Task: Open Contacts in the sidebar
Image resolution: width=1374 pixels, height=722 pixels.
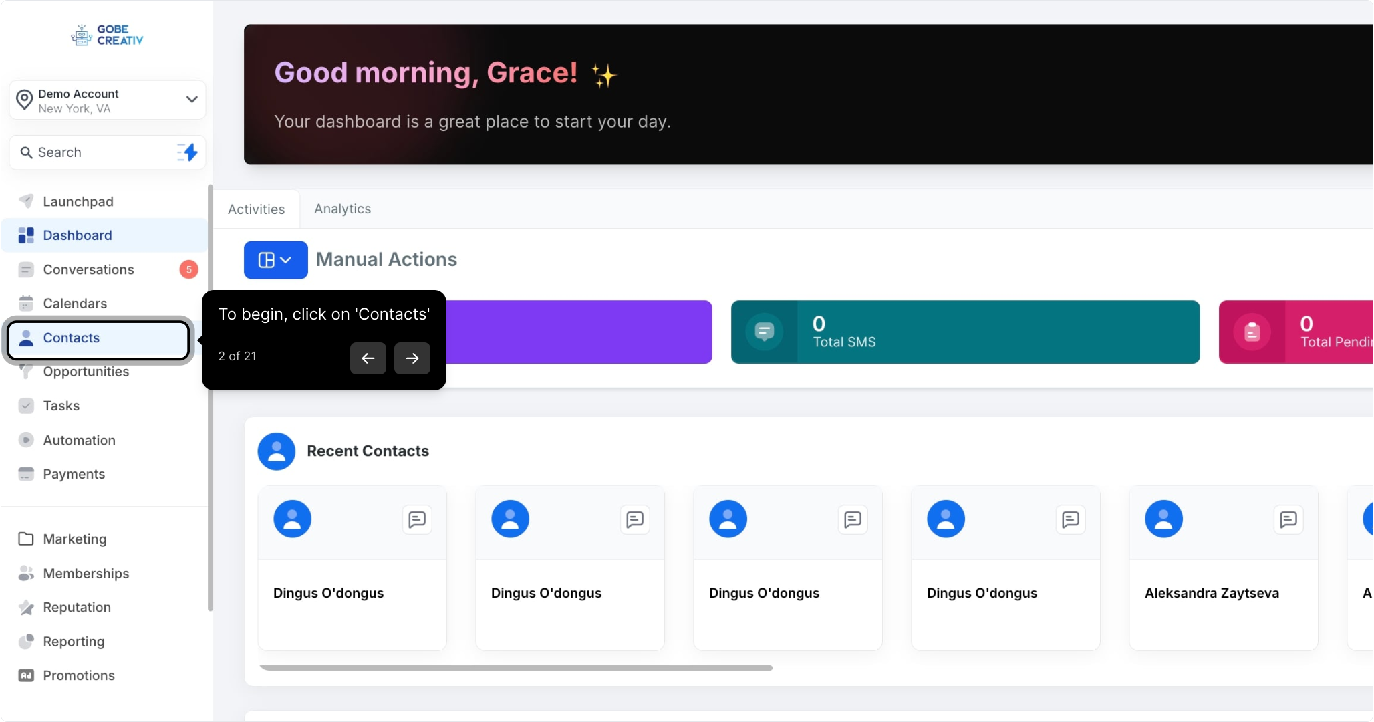Action: (x=71, y=338)
